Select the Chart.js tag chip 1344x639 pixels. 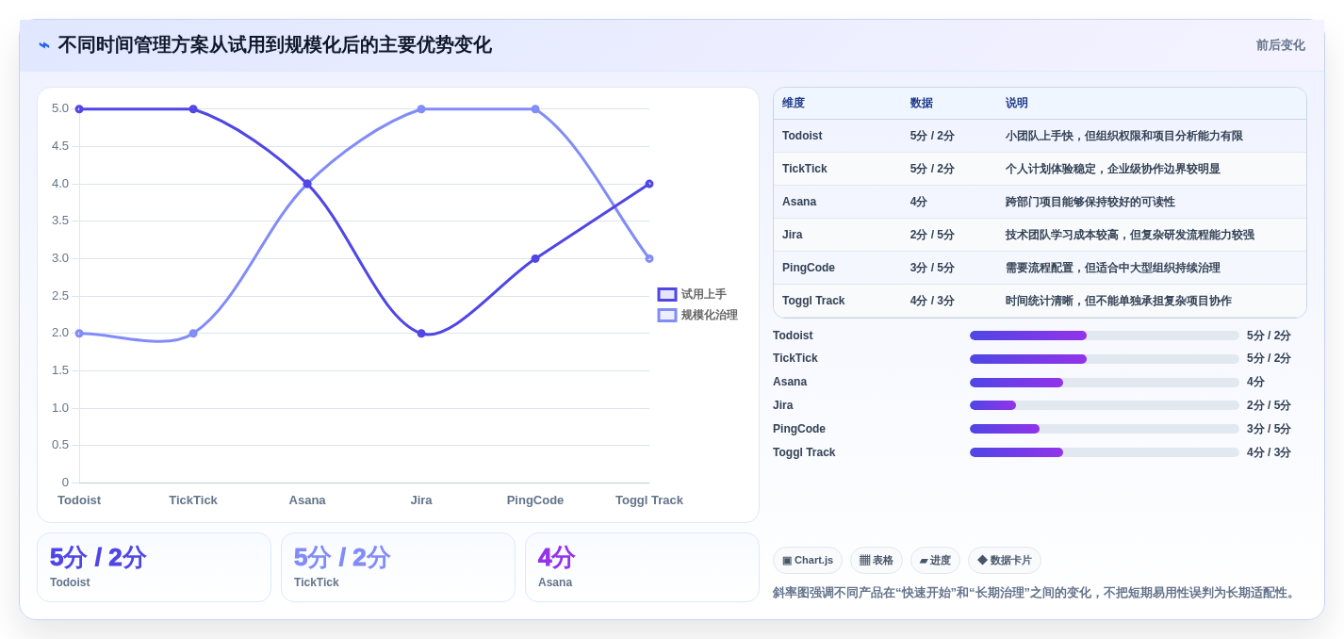(808, 560)
